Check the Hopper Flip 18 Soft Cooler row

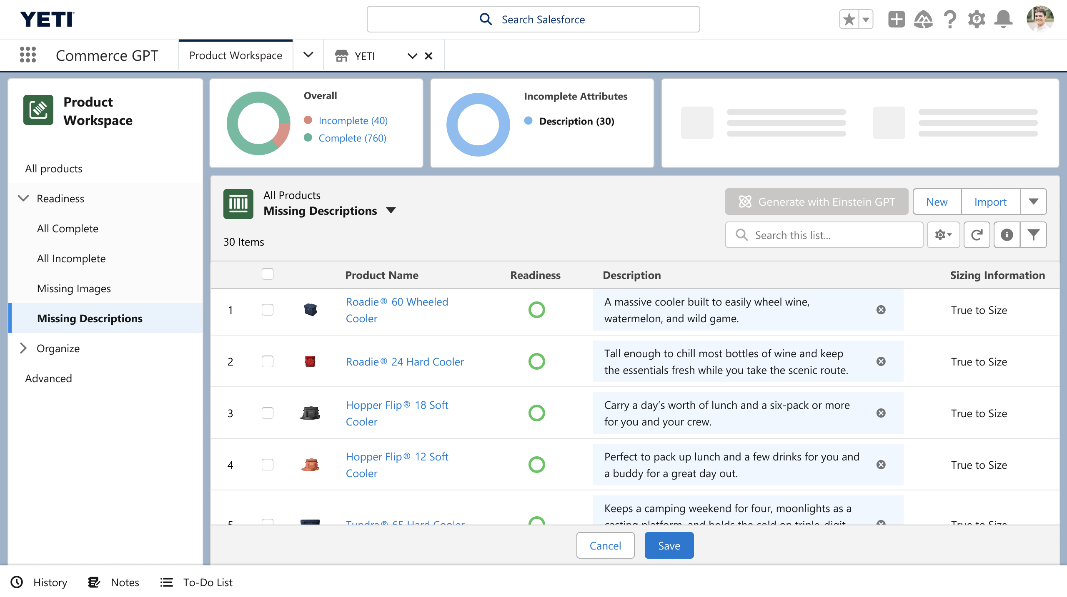[x=268, y=413]
